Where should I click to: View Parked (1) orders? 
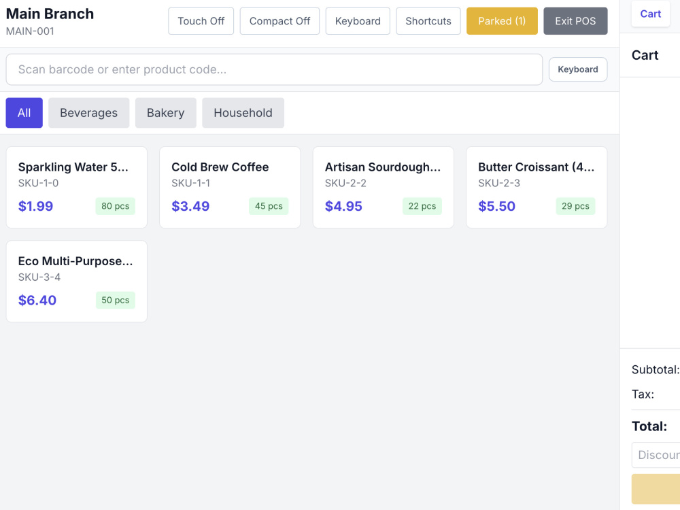(x=502, y=21)
